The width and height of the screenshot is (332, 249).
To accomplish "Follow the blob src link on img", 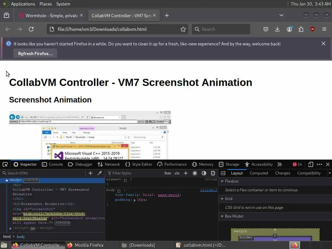I will coord(49,216).
